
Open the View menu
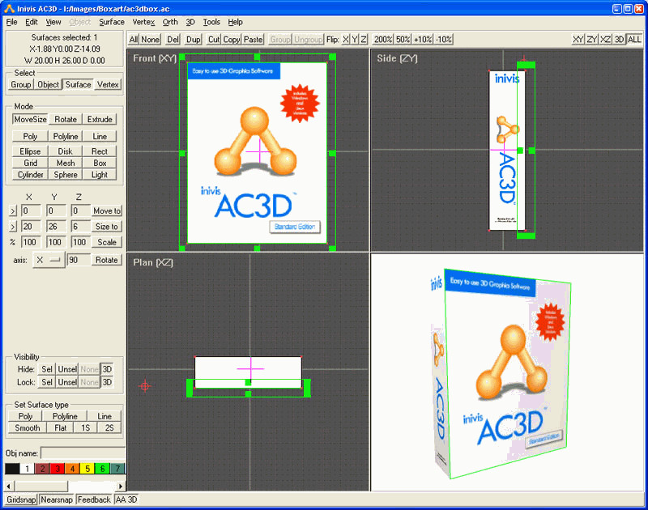click(53, 23)
